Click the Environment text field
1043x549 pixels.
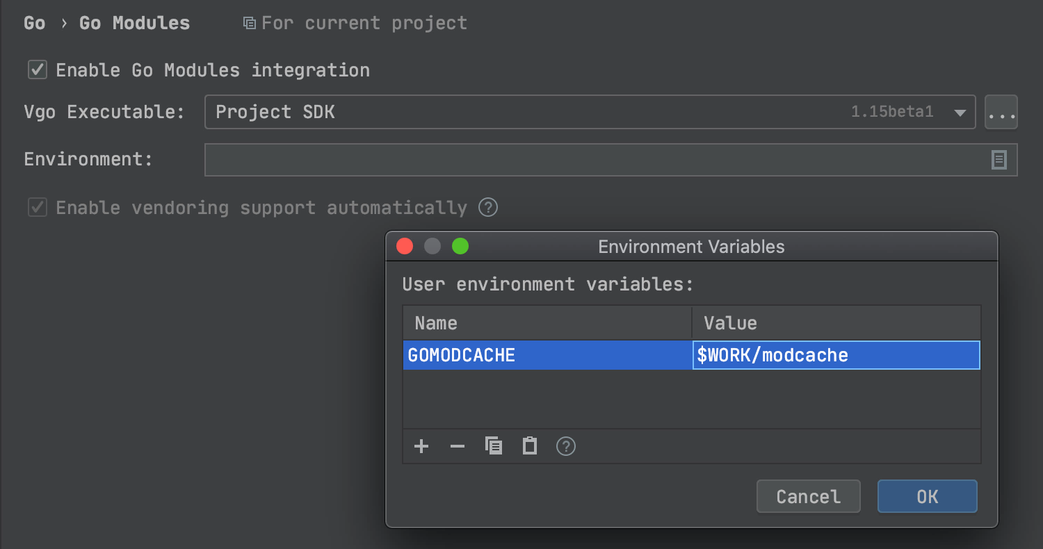pyautogui.click(x=591, y=160)
